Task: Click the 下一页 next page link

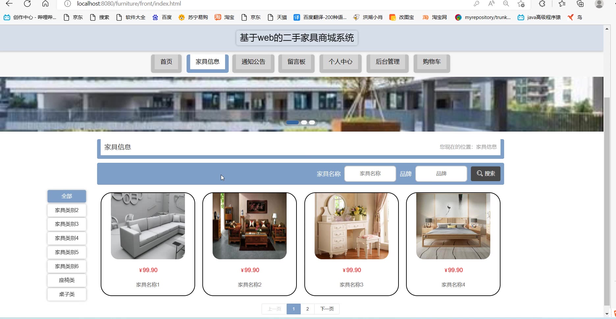Action: coord(327,309)
